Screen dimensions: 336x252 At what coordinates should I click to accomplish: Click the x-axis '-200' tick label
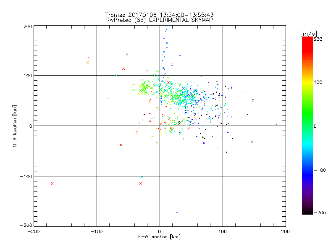tap(34, 231)
